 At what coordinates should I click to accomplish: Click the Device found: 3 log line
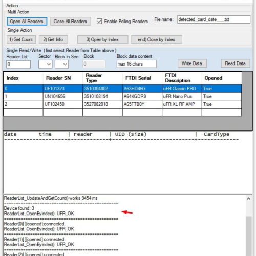click(19, 208)
